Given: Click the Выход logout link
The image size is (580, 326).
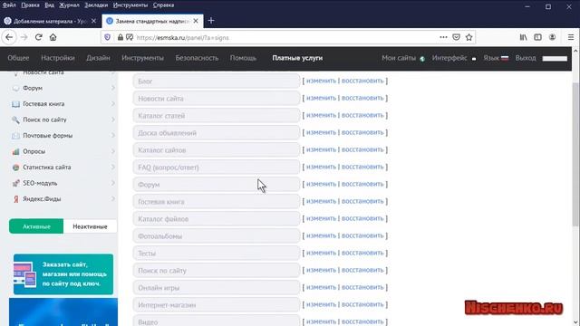Looking at the screenshot, I should point(526,58).
